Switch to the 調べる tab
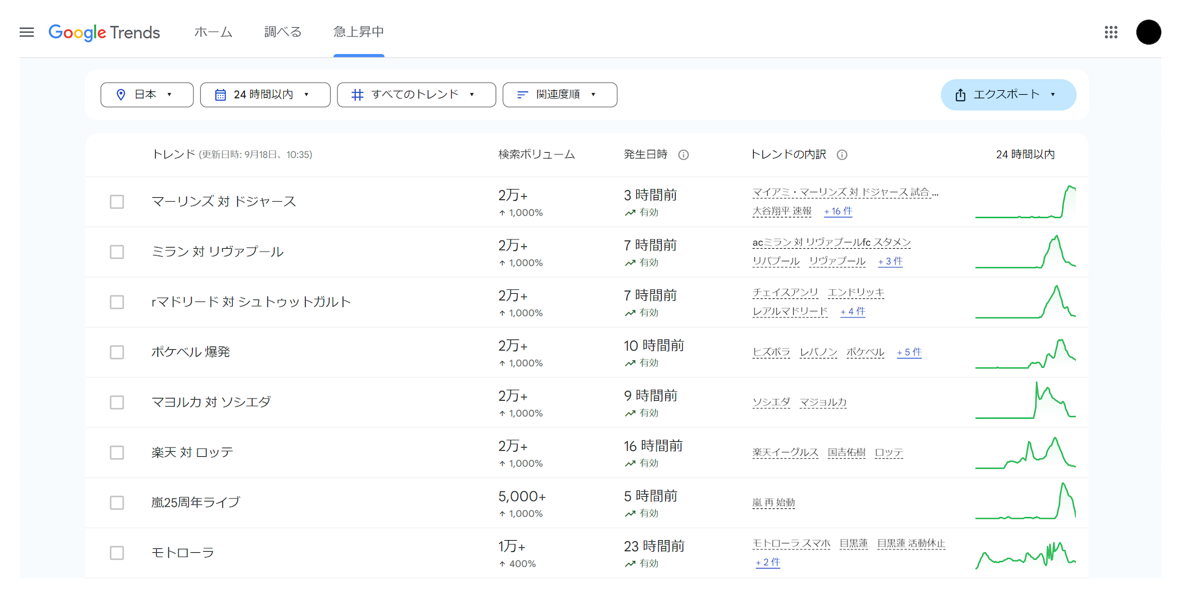 pyautogui.click(x=283, y=32)
